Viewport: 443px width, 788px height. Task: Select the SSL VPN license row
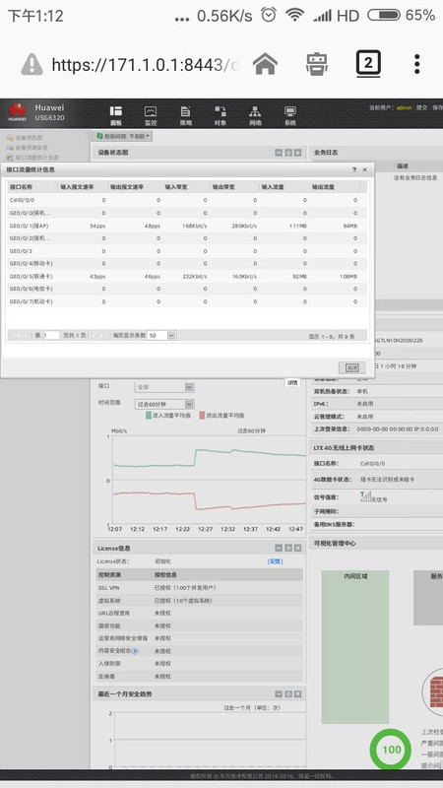tap(200, 587)
